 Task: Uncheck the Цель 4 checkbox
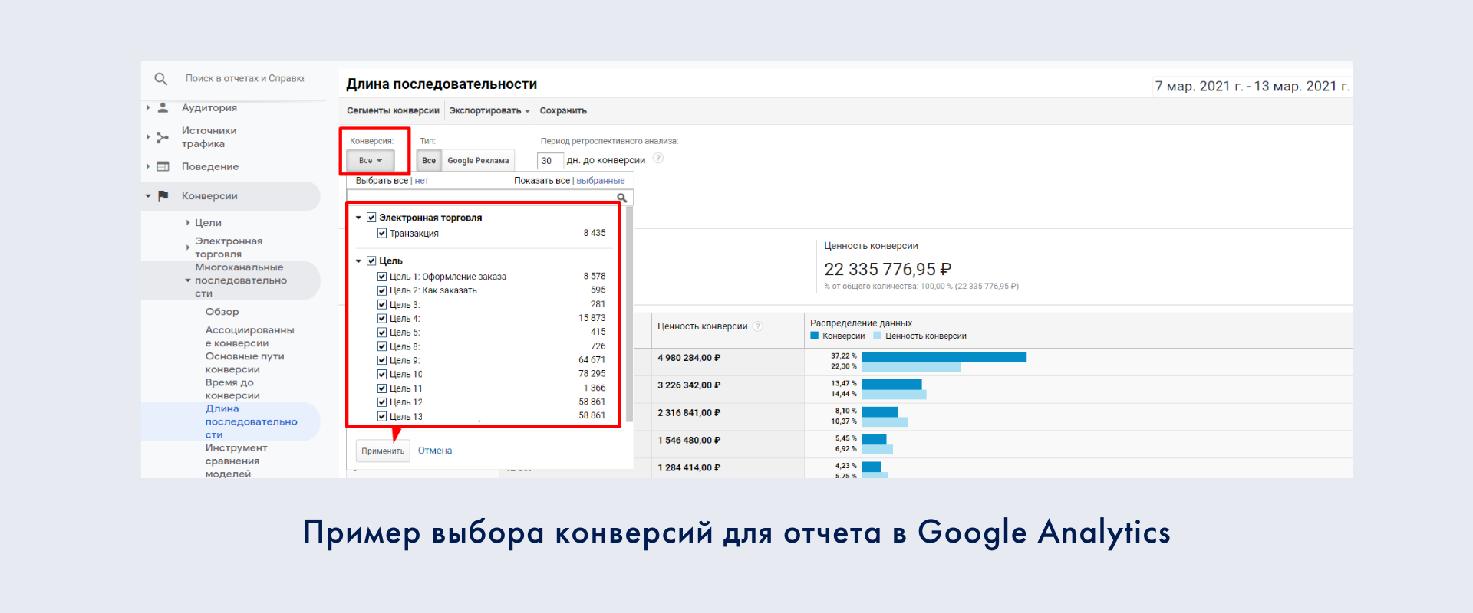coord(382,319)
